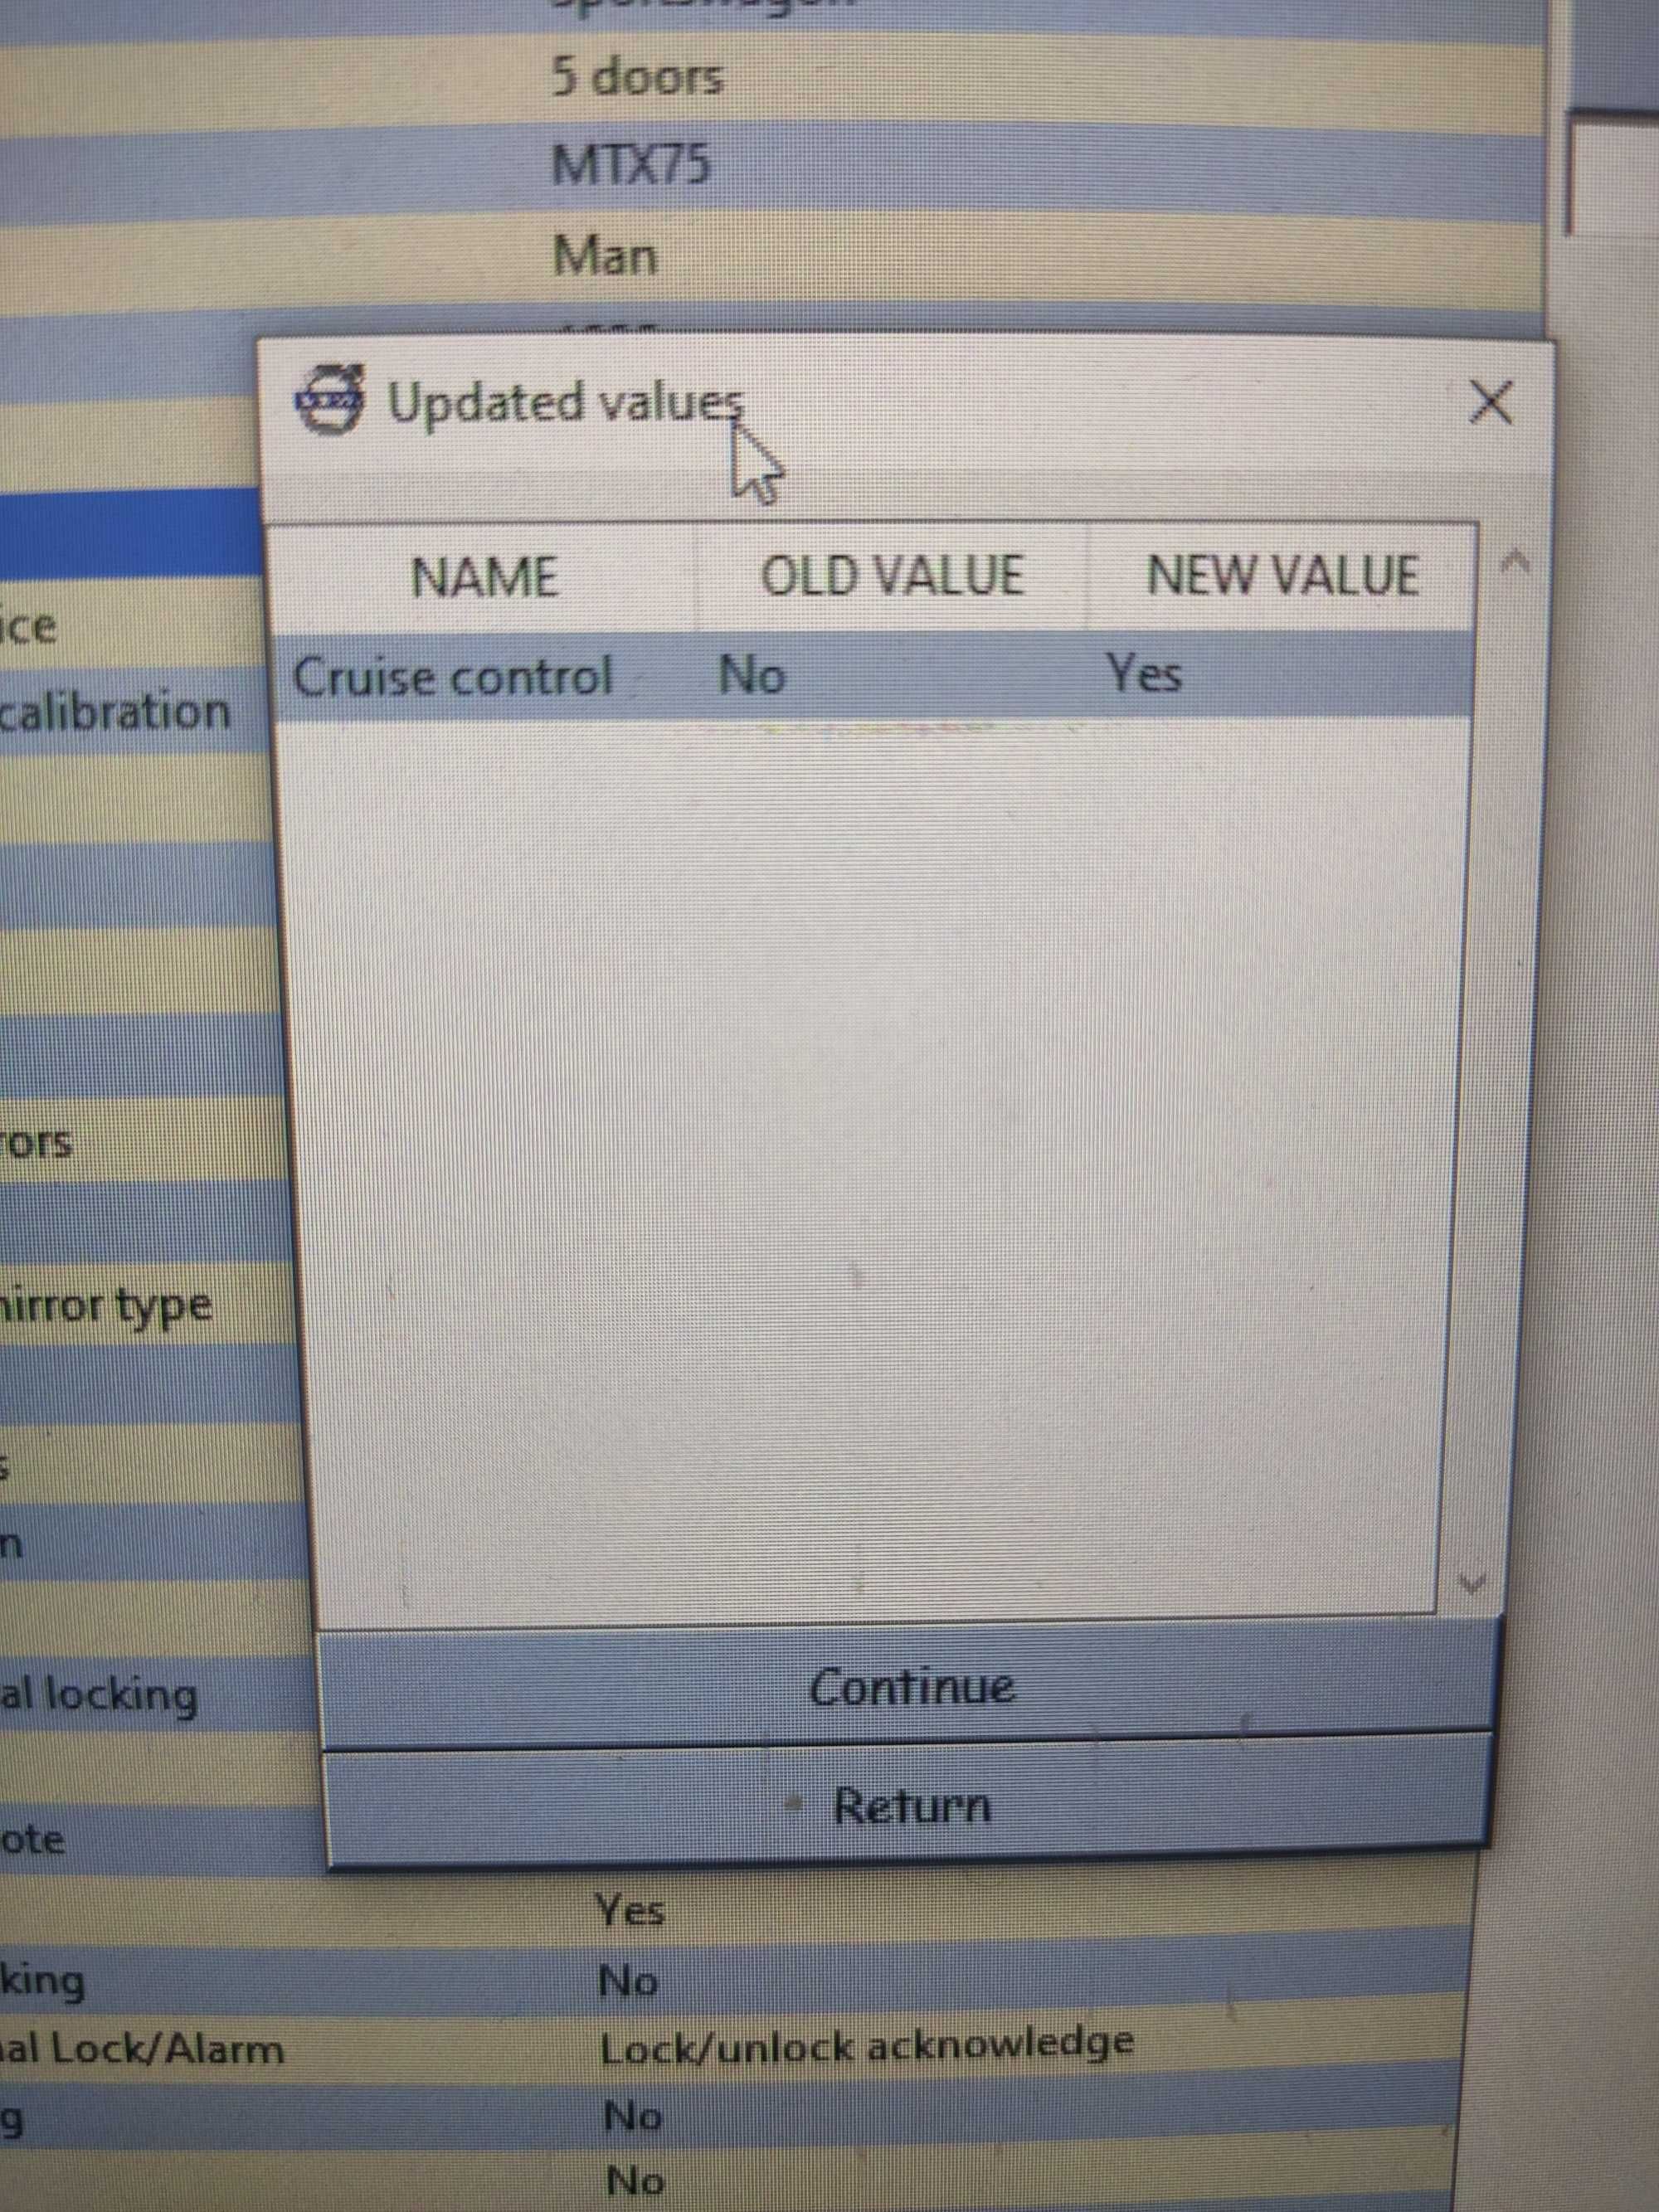
Task: Click the scroll up arrow in dialog list
Action: (1516, 562)
